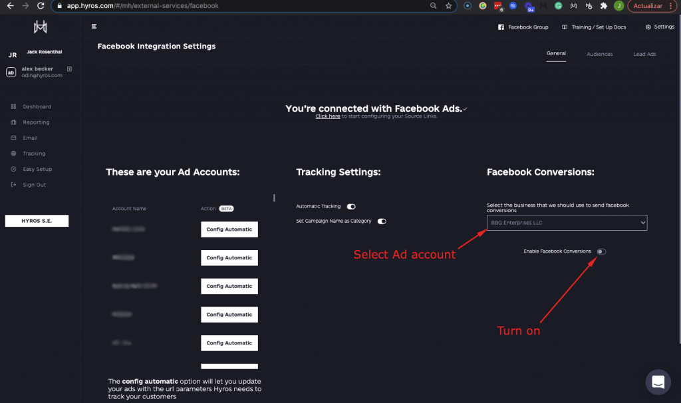The height and width of the screenshot is (403, 681).
Task: Open Dashboard via its grid icon
Action: 13,106
